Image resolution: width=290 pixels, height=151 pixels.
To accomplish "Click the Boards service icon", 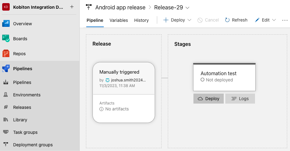I will tap(6, 39).
